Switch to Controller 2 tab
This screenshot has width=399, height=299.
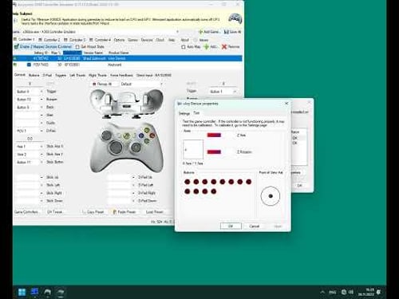(49, 40)
